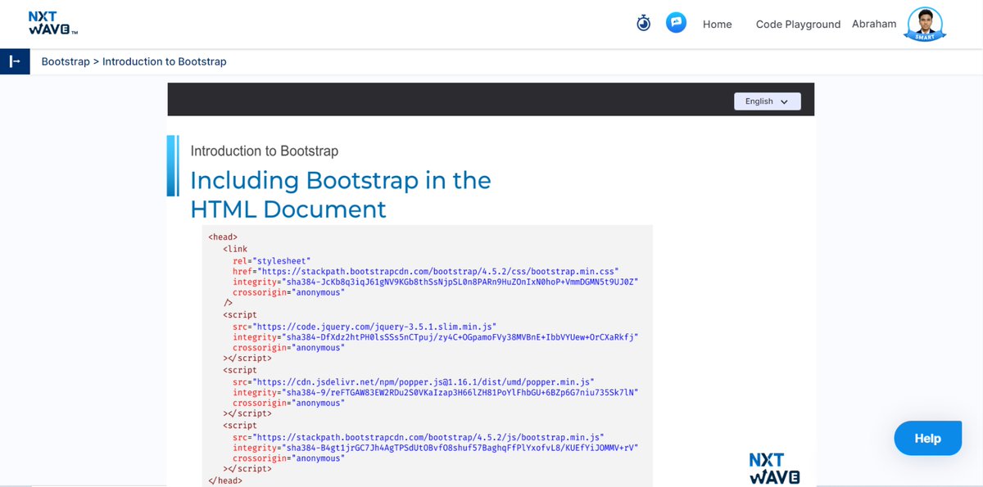Click the bootstrap.min.js src line
983x487 pixels.
418,437
